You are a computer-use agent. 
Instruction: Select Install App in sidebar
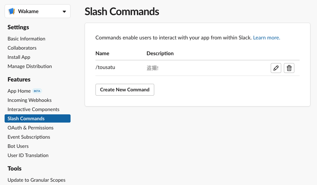19,57
